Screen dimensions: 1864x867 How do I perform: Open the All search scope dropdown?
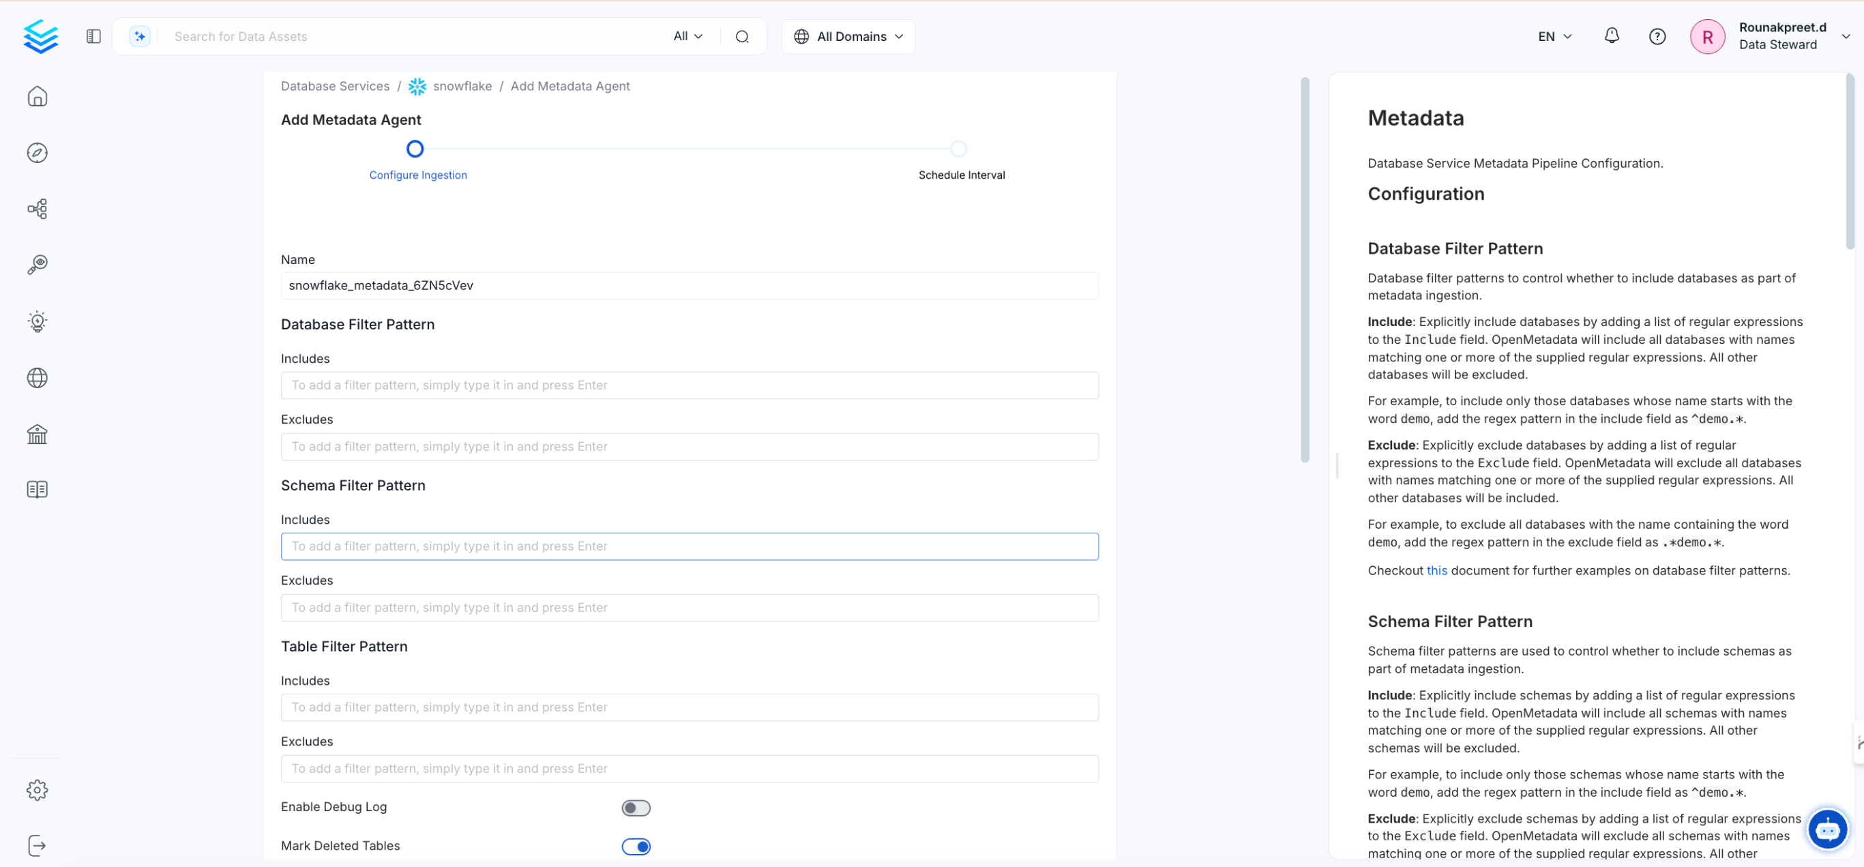(687, 35)
